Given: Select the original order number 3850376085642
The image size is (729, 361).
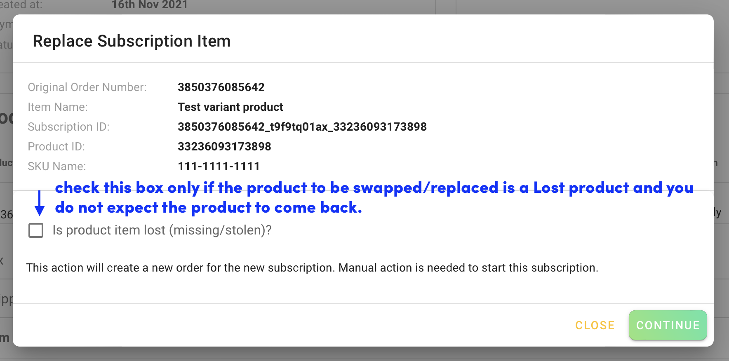Looking at the screenshot, I should tap(221, 87).
